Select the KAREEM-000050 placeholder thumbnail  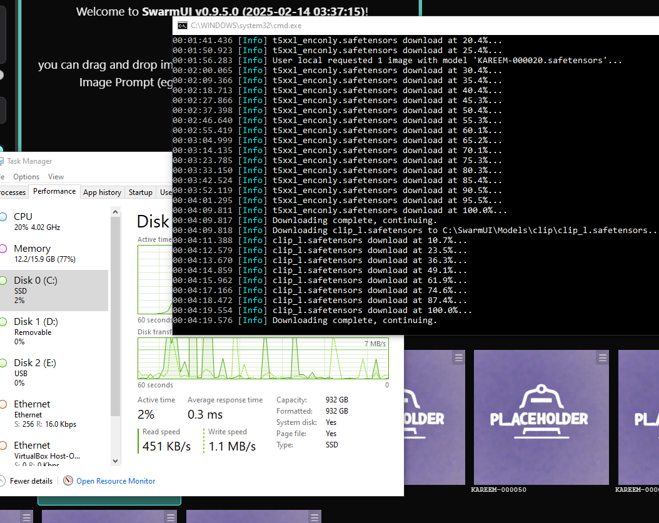[x=541, y=417]
